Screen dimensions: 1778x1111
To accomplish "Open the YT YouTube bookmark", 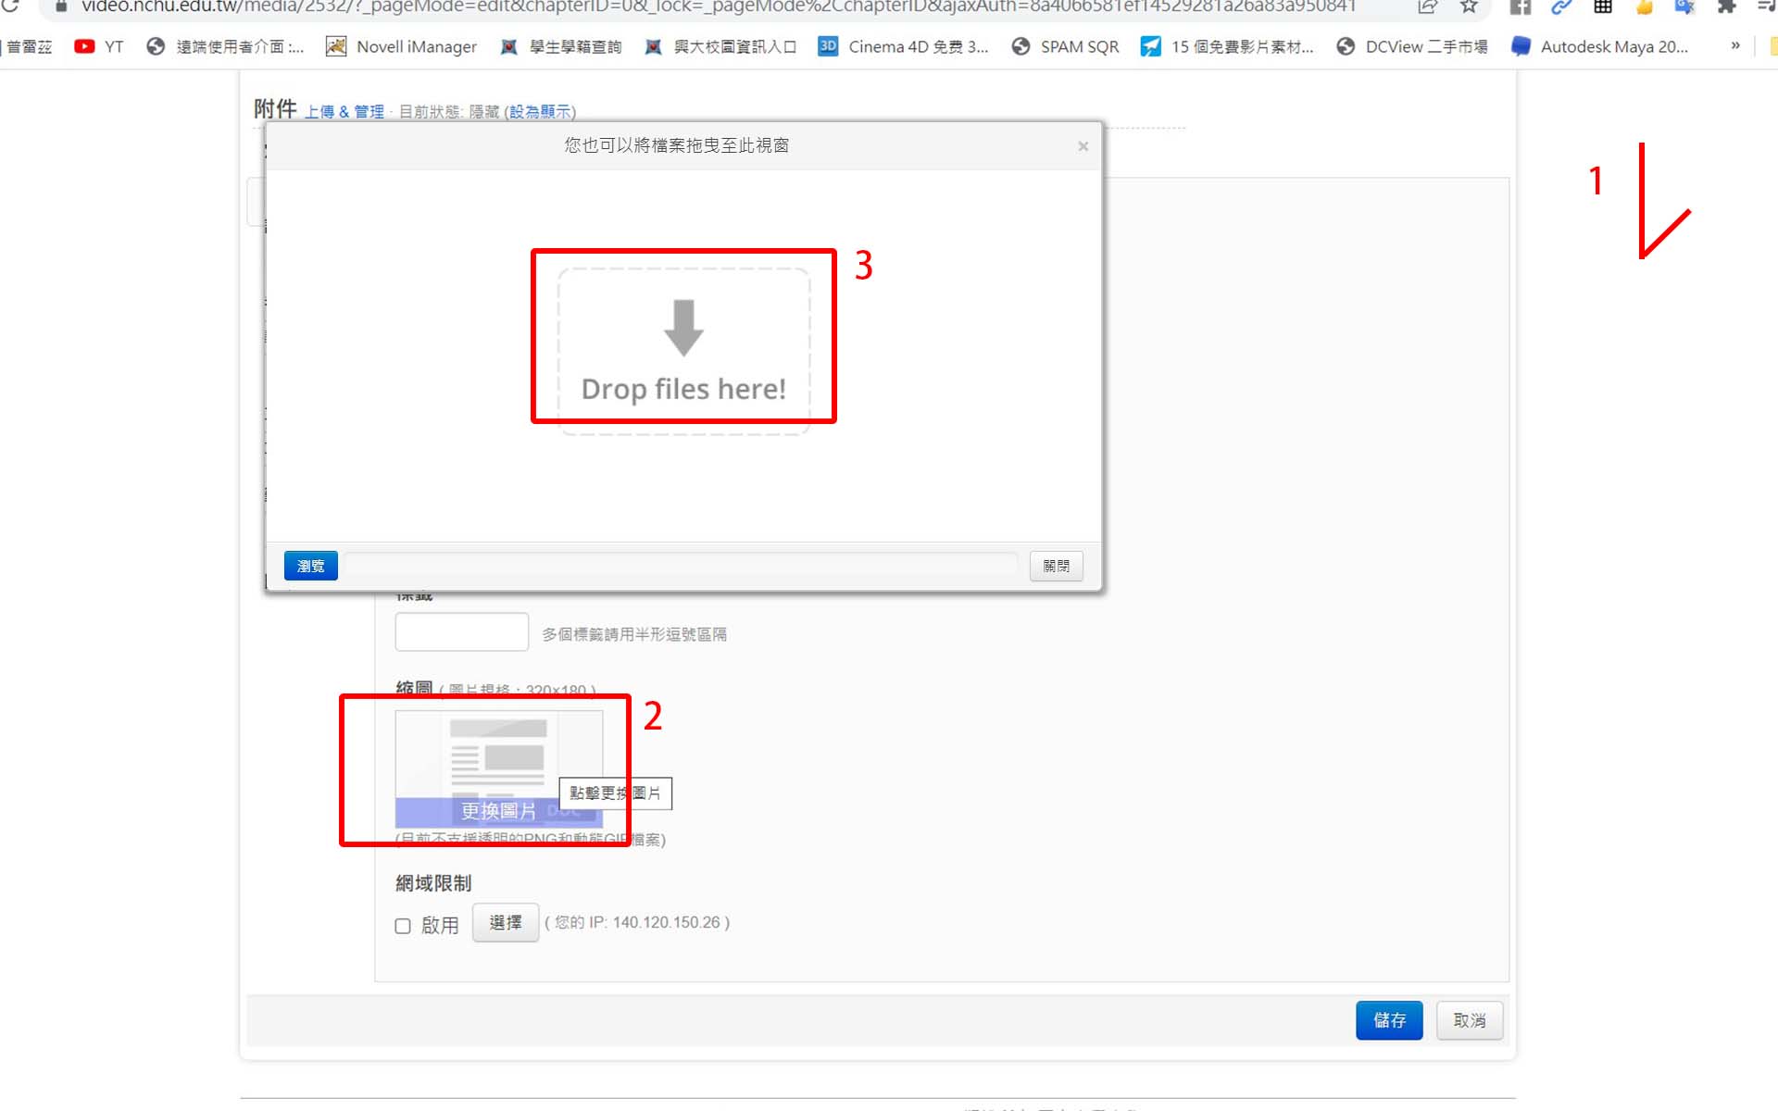I will tap(99, 46).
